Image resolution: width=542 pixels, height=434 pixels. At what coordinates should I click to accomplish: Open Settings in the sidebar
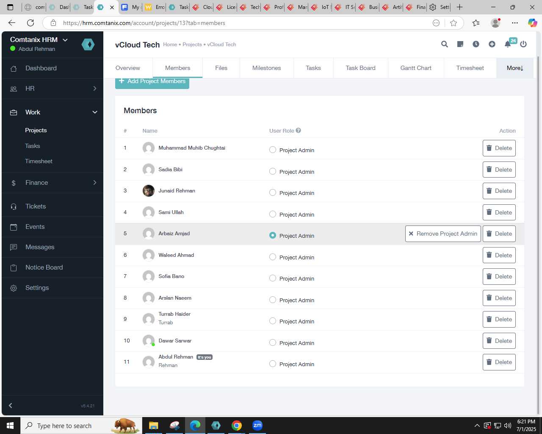click(53, 288)
